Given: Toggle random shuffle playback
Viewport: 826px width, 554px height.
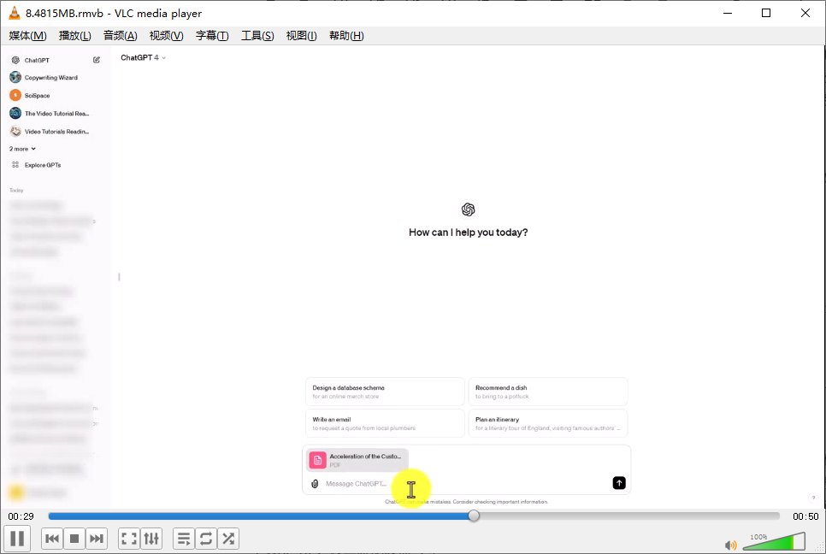Looking at the screenshot, I should click(x=228, y=539).
